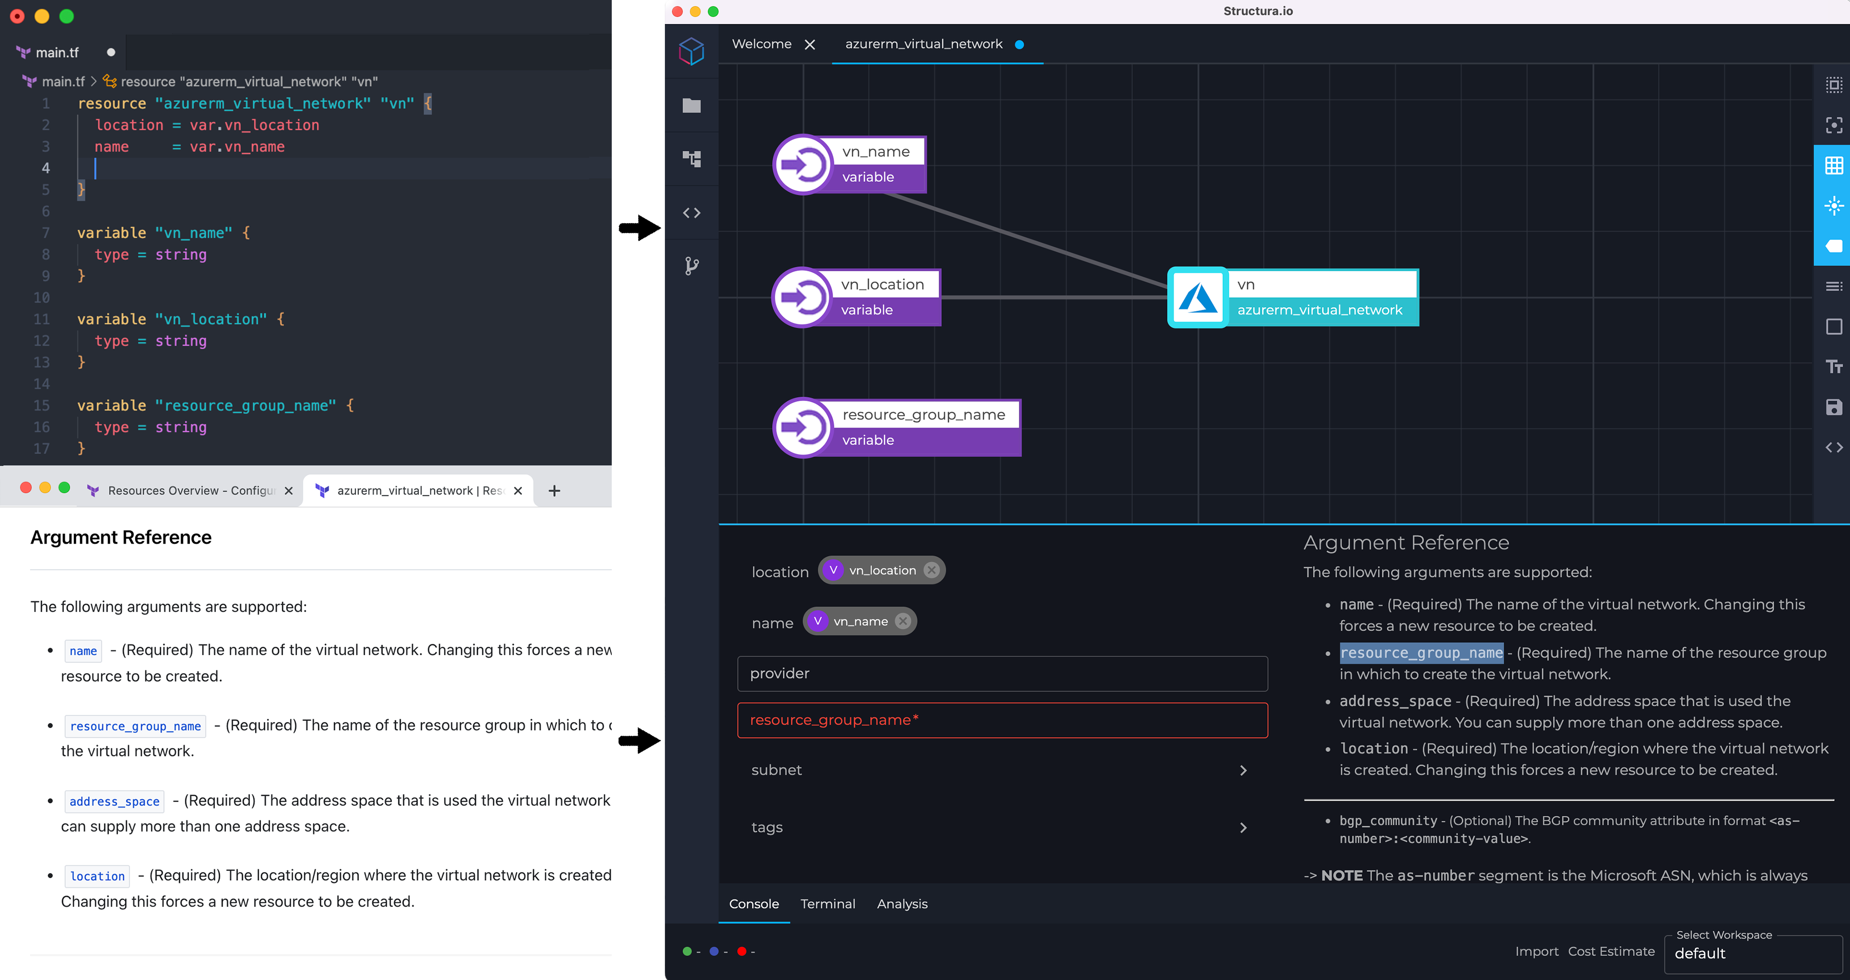Switch to the Analysis tab

coord(902,904)
